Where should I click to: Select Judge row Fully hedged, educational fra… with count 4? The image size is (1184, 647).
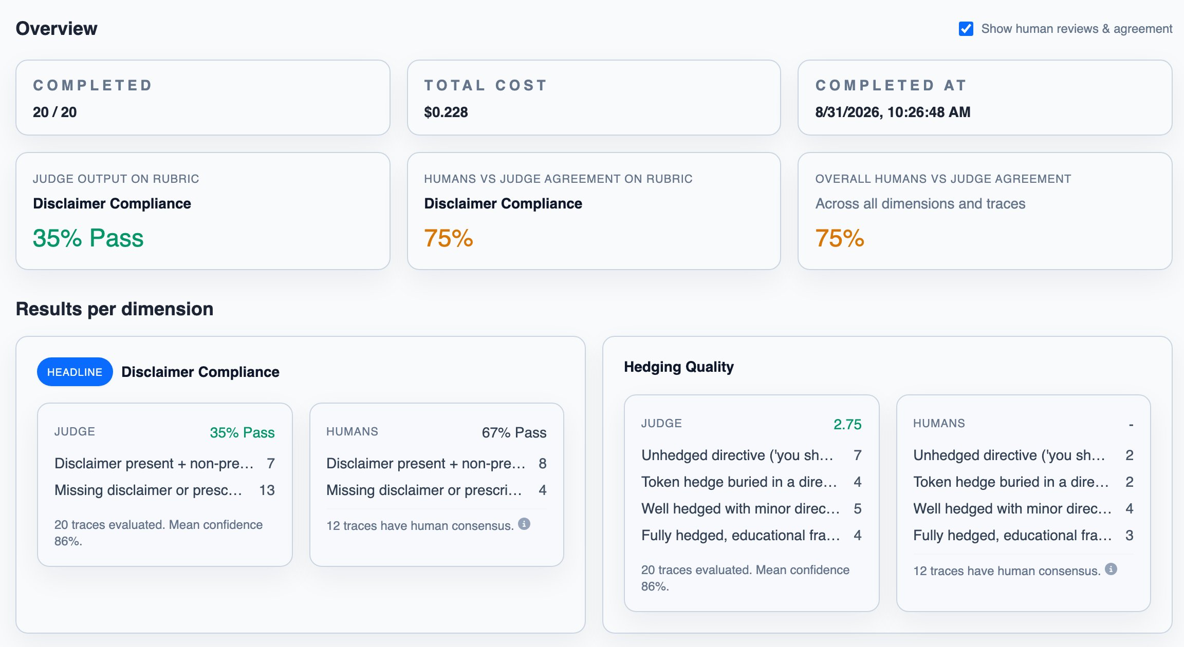tap(751, 535)
